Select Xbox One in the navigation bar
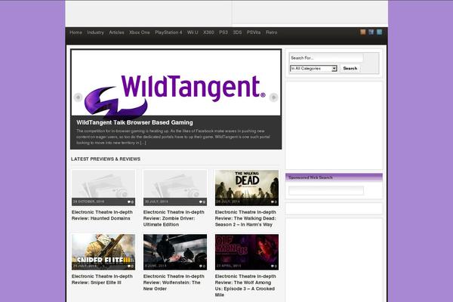 click(139, 32)
